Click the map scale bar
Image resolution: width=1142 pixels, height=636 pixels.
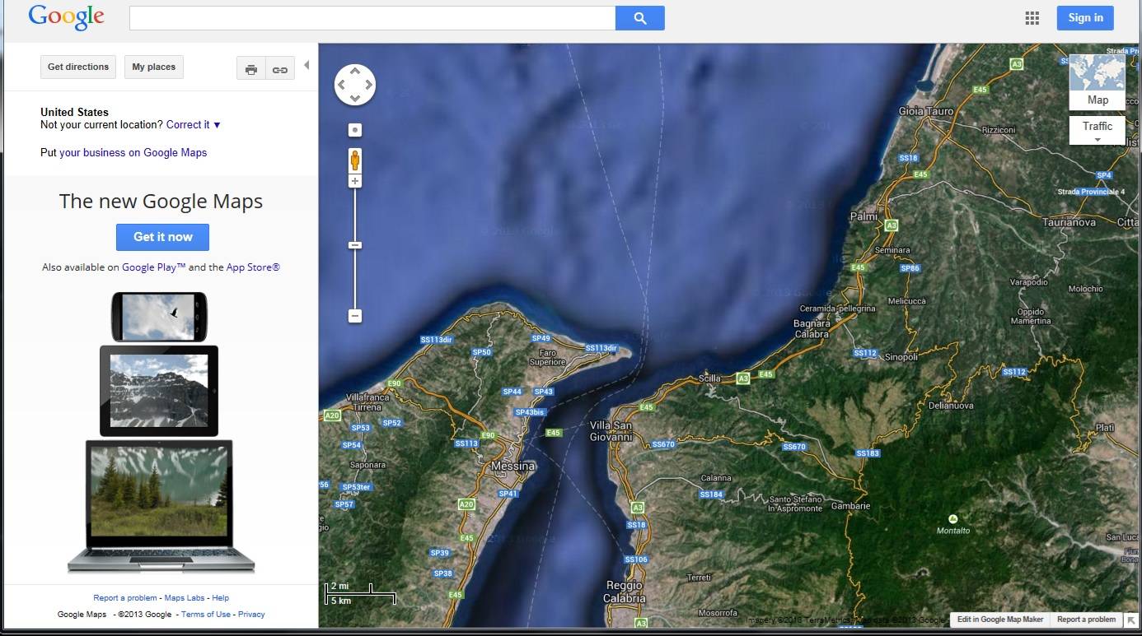(x=361, y=593)
